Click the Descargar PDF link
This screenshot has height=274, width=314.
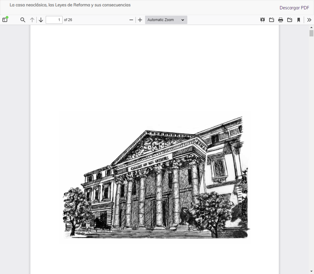(x=294, y=8)
